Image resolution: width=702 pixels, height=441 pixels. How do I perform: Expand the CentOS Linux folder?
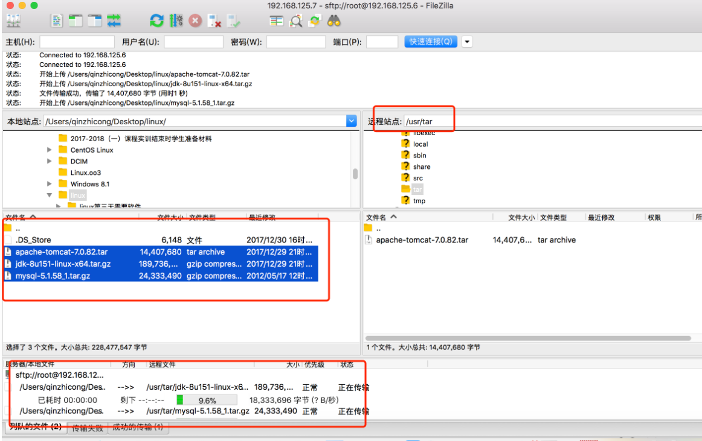pos(50,150)
